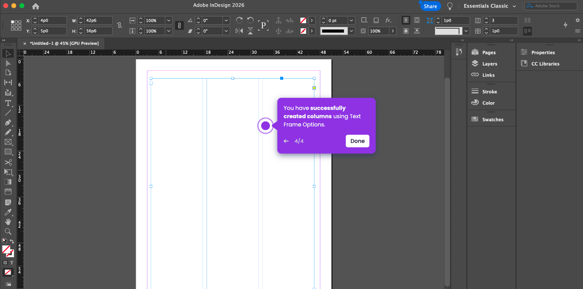Image resolution: width=583 pixels, height=289 pixels.
Task: Activate the Hand tool
Action: 8,222
